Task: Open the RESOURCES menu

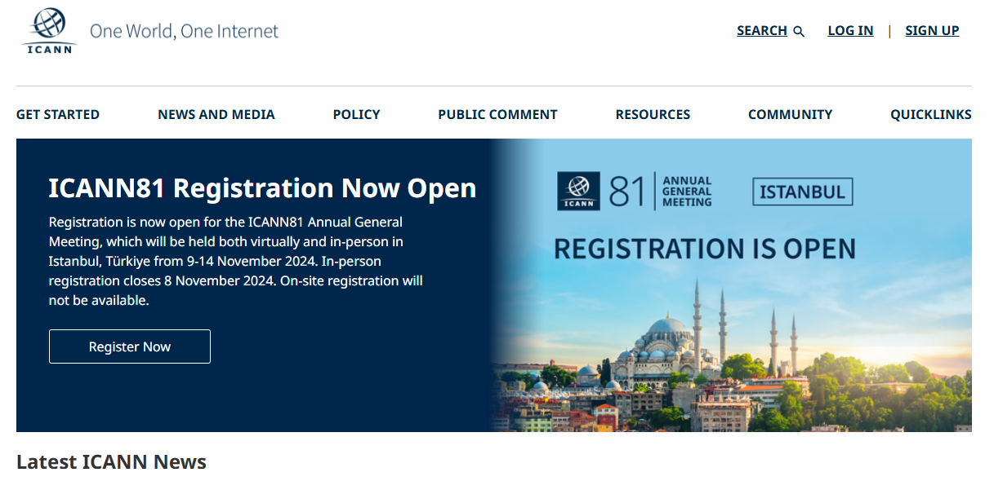Action: [x=653, y=115]
